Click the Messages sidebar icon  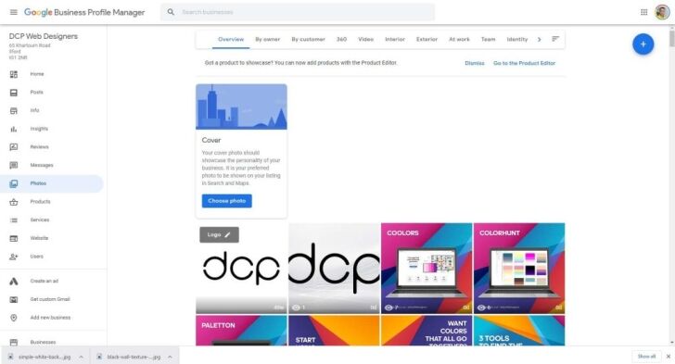(x=14, y=165)
